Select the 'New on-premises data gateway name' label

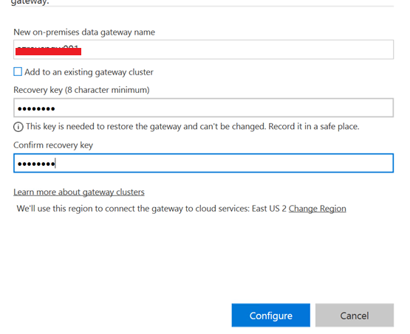[84, 32]
